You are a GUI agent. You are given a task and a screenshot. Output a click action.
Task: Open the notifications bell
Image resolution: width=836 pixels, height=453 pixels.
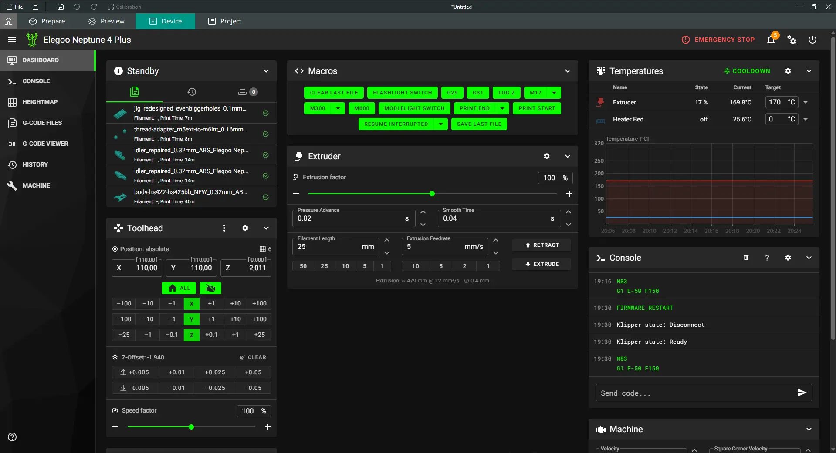771,40
